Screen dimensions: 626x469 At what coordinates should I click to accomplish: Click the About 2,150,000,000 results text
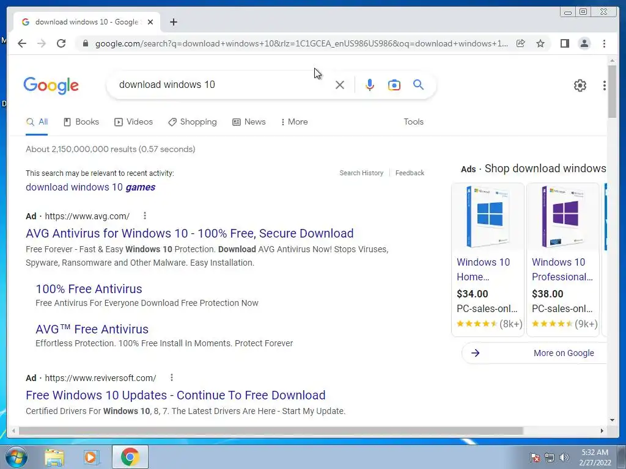point(111,149)
